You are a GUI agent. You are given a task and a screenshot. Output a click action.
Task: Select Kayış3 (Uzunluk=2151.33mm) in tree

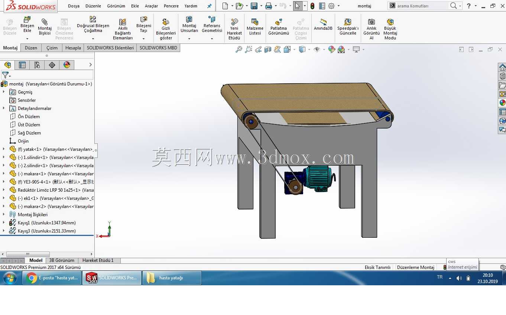pyautogui.click(x=47, y=231)
